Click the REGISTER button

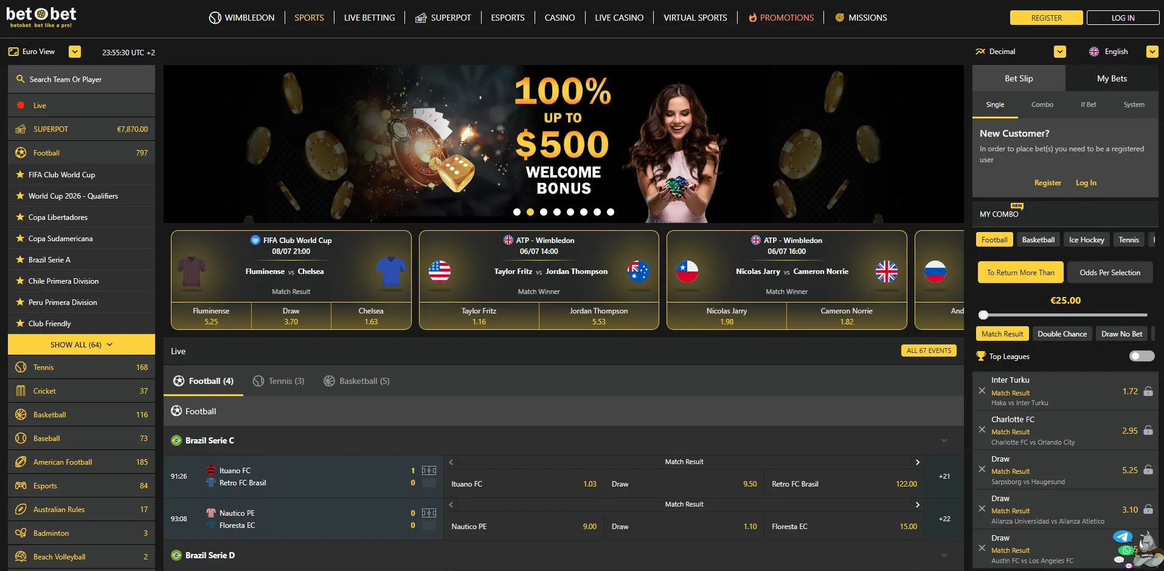tap(1046, 18)
